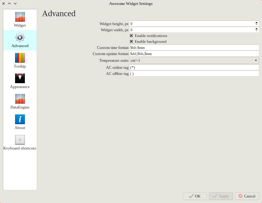The image size is (262, 203).
Task: Toggle the Enable background checkbox
Action: point(131,42)
